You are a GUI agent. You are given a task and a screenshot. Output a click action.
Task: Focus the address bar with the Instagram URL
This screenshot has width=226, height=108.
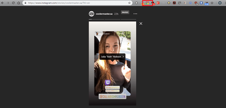coord(77,3)
